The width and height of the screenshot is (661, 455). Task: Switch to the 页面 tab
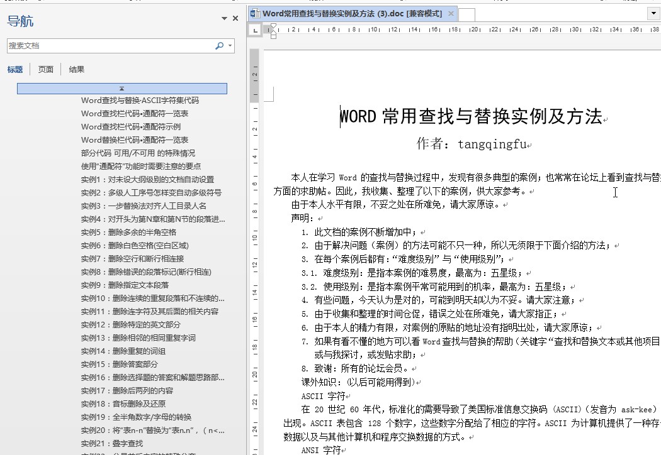click(46, 70)
